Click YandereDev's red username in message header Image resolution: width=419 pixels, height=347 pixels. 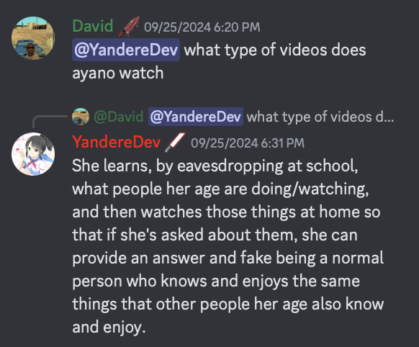click(116, 142)
